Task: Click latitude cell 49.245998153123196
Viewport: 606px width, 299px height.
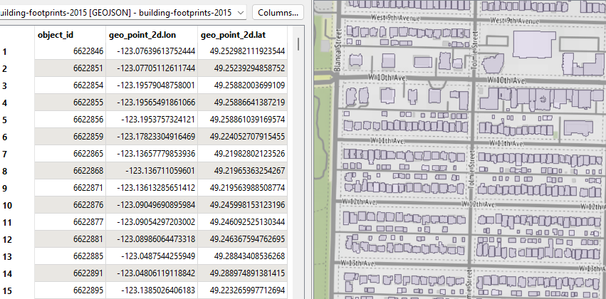Action: pos(242,205)
